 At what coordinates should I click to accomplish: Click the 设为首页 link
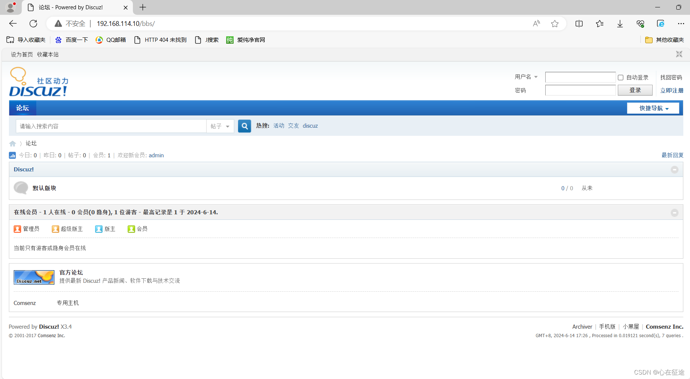tap(22, 55)
